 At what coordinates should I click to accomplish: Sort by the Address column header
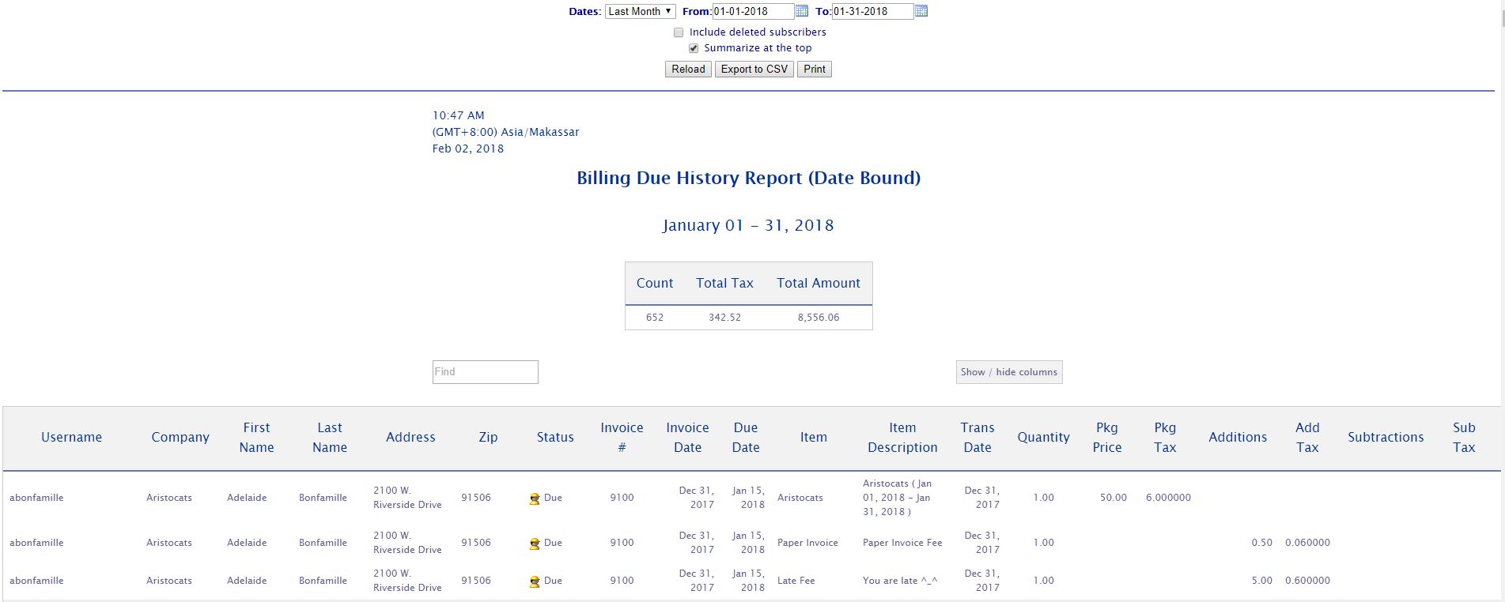[410, 438]
